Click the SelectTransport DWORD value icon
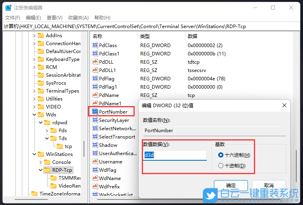The height and width of the screenshot is (205, 303). coord(95,137)
